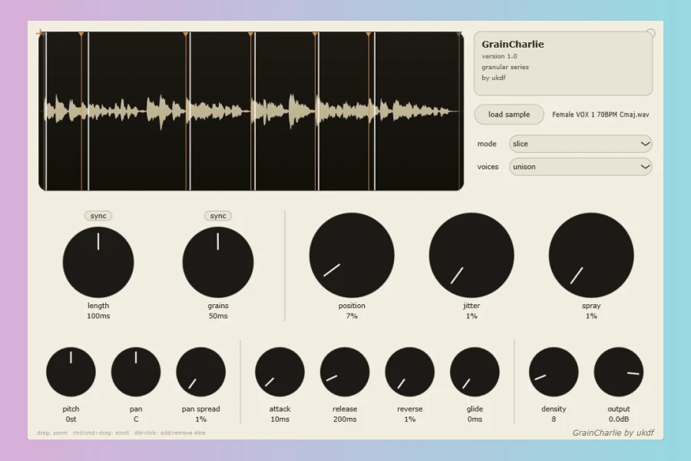The width and height of the screenshot is (691, 461).
Task: Open the voices dropdown showing unison
Action: tap(581, 167)
